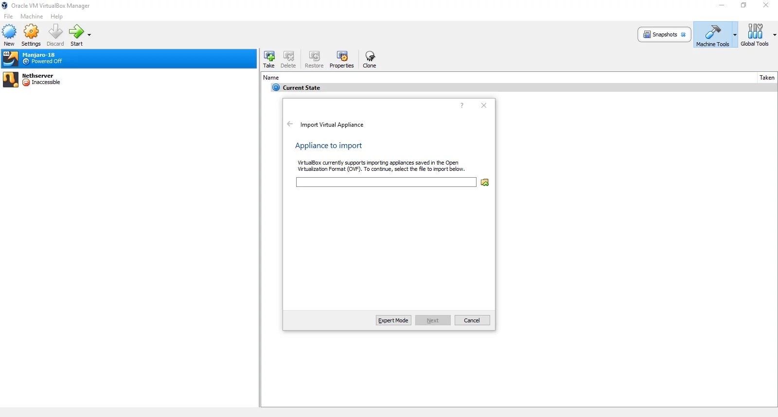
Task: Switch the wizard to Expert Mode
Action: coord(393,320)
